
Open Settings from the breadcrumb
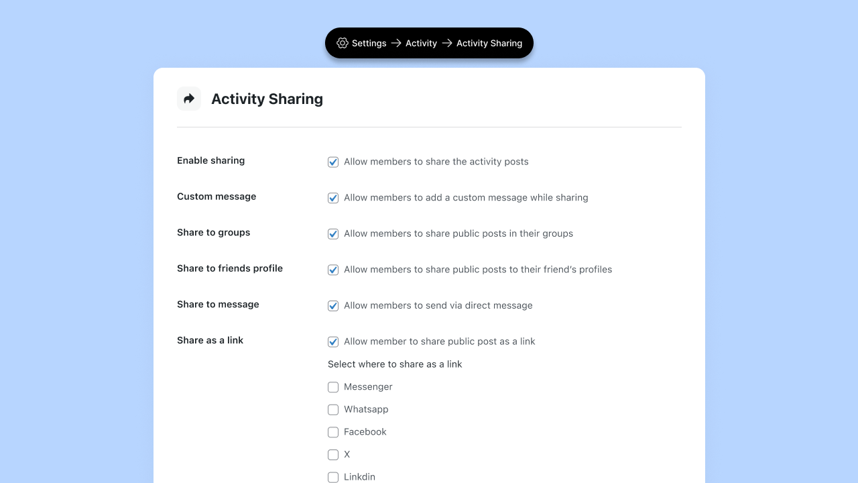pyautogui.click(x=369, y=43)
